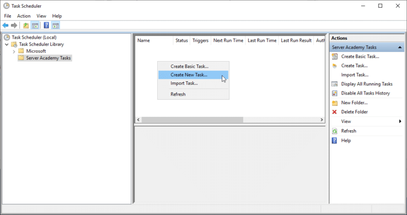The width and height of the screenshot is (407, 215).
Task: Click the Display All Running Tasks icon
Action: 334,84
